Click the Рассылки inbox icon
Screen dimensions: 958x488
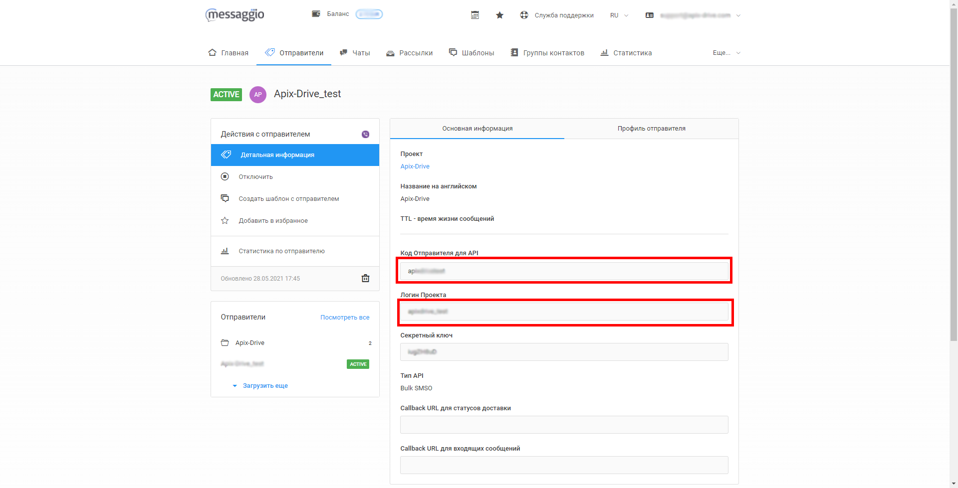pyautogui.click(x=390, y=53)
